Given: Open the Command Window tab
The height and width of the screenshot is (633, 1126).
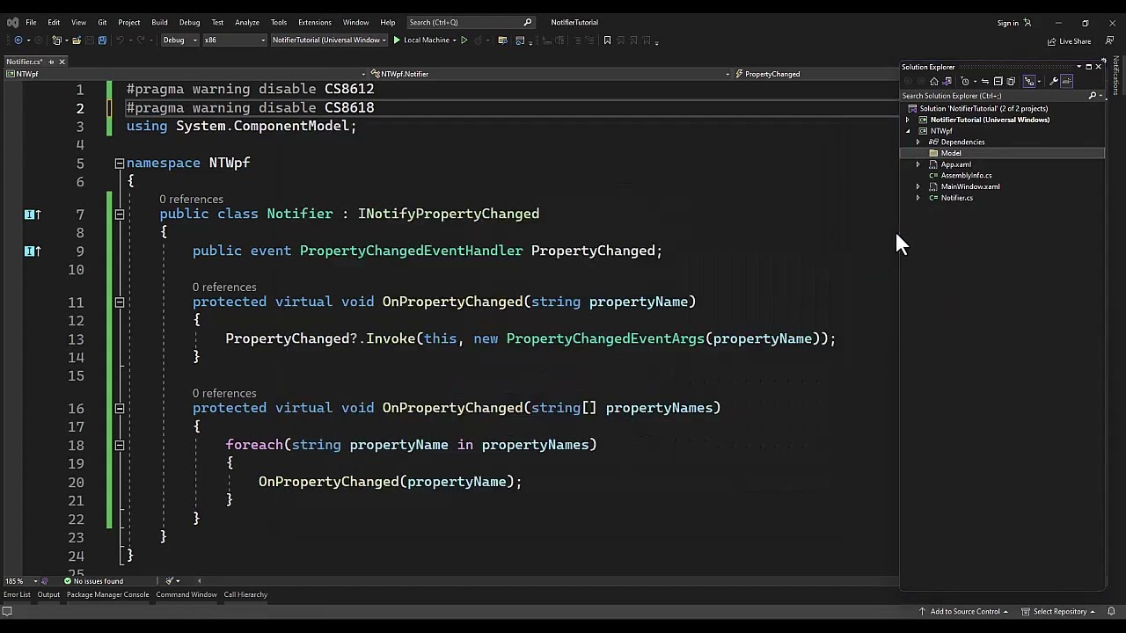Looking at the screenshot, I should pyautogui.click(x=186, y=594).
